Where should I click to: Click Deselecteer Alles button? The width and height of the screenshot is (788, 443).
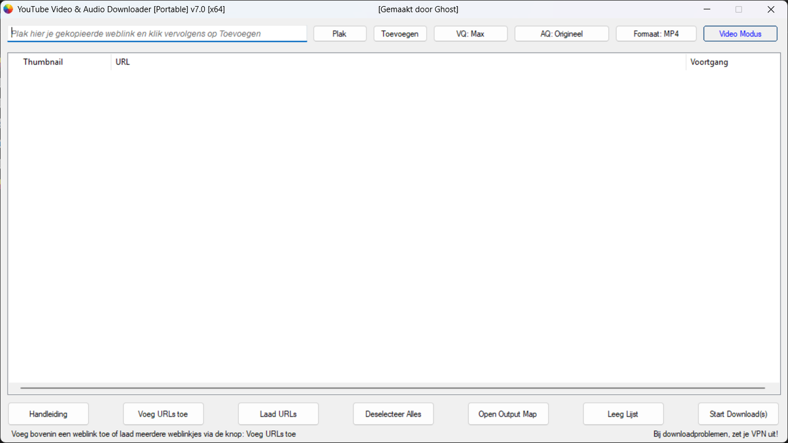(x=393, y=414)
